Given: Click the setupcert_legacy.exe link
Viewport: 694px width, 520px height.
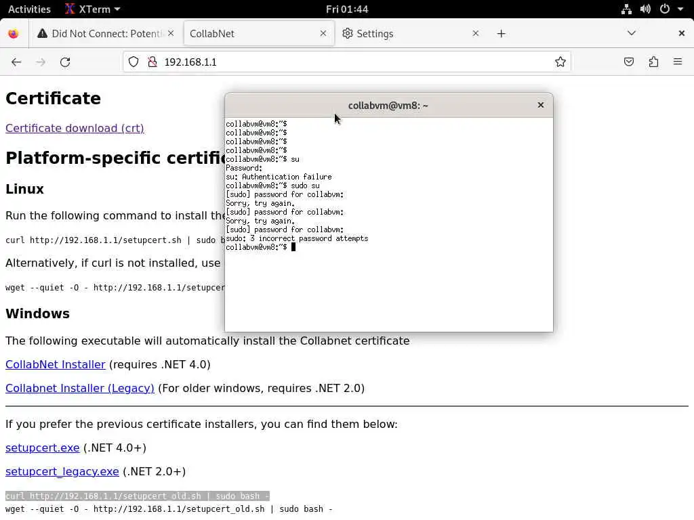Looking at the screenshot, I should [x=62, y=471].
